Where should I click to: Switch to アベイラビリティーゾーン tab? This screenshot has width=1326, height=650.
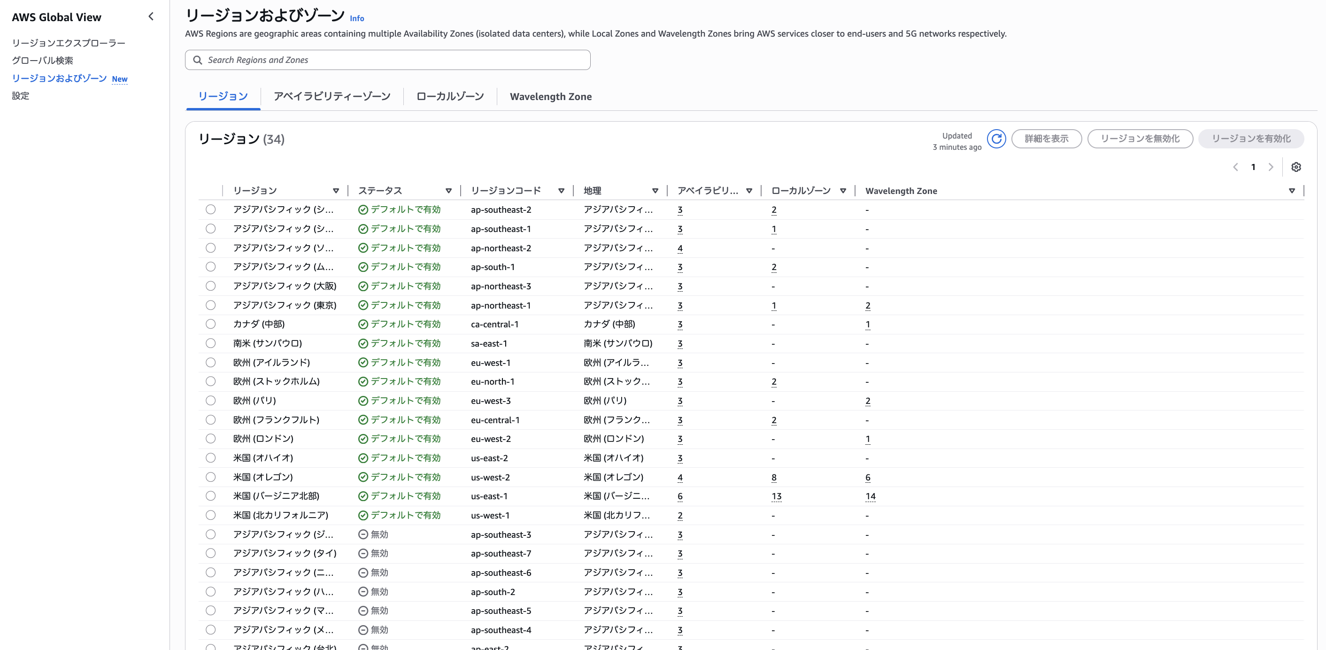click(332, 96)
